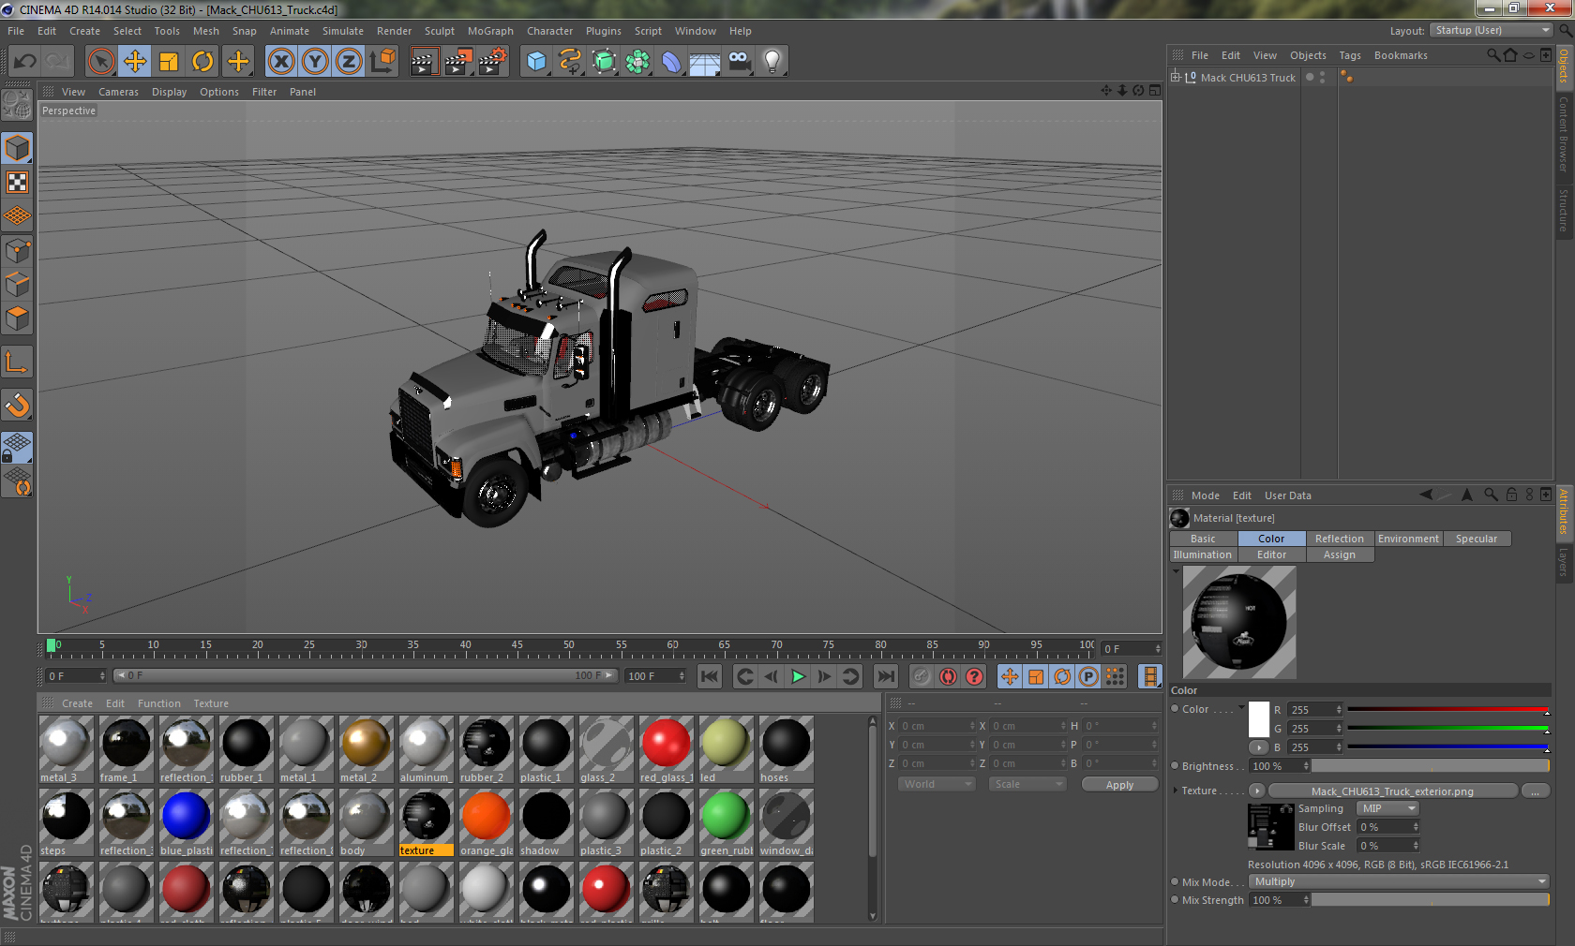The width and height of the screenshot is (1575, 946).
Task: Toggle the Brightness animation dot
Action: [x=1176, y=766]
